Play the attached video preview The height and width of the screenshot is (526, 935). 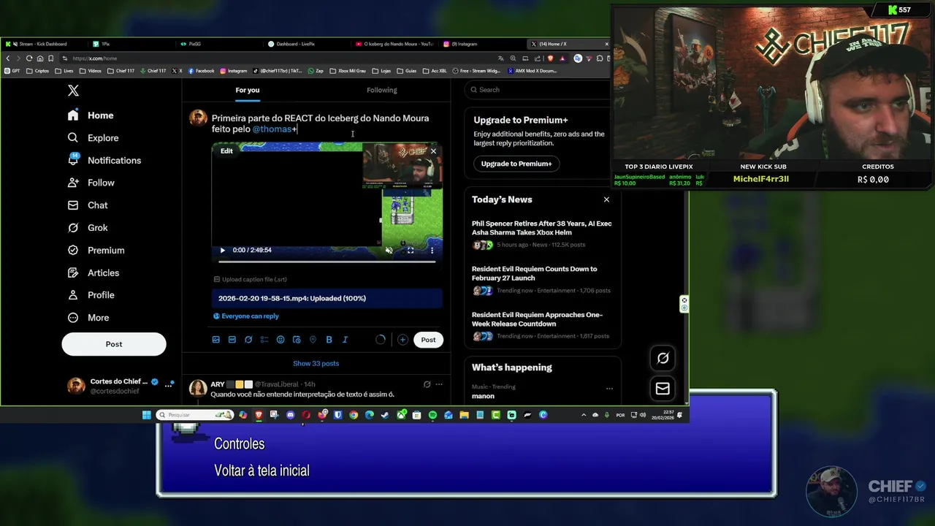(223, 250)
